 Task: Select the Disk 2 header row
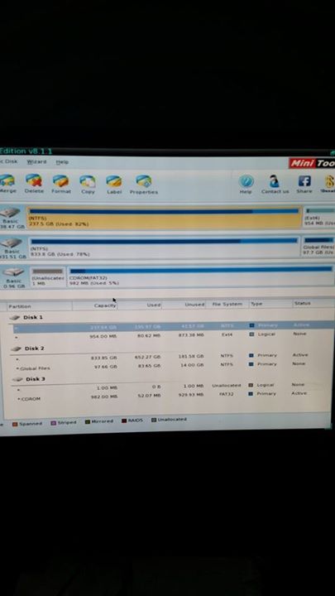coord(171,348)
